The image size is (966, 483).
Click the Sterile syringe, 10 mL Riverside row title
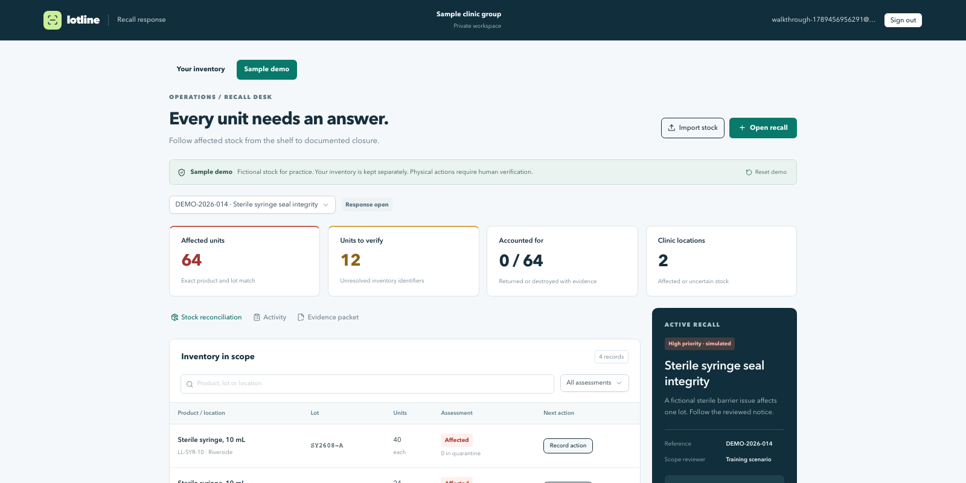tap(211, 440)
